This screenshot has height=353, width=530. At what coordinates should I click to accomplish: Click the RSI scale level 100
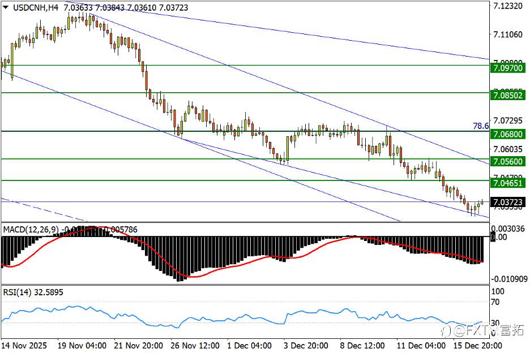click(497, 291)
